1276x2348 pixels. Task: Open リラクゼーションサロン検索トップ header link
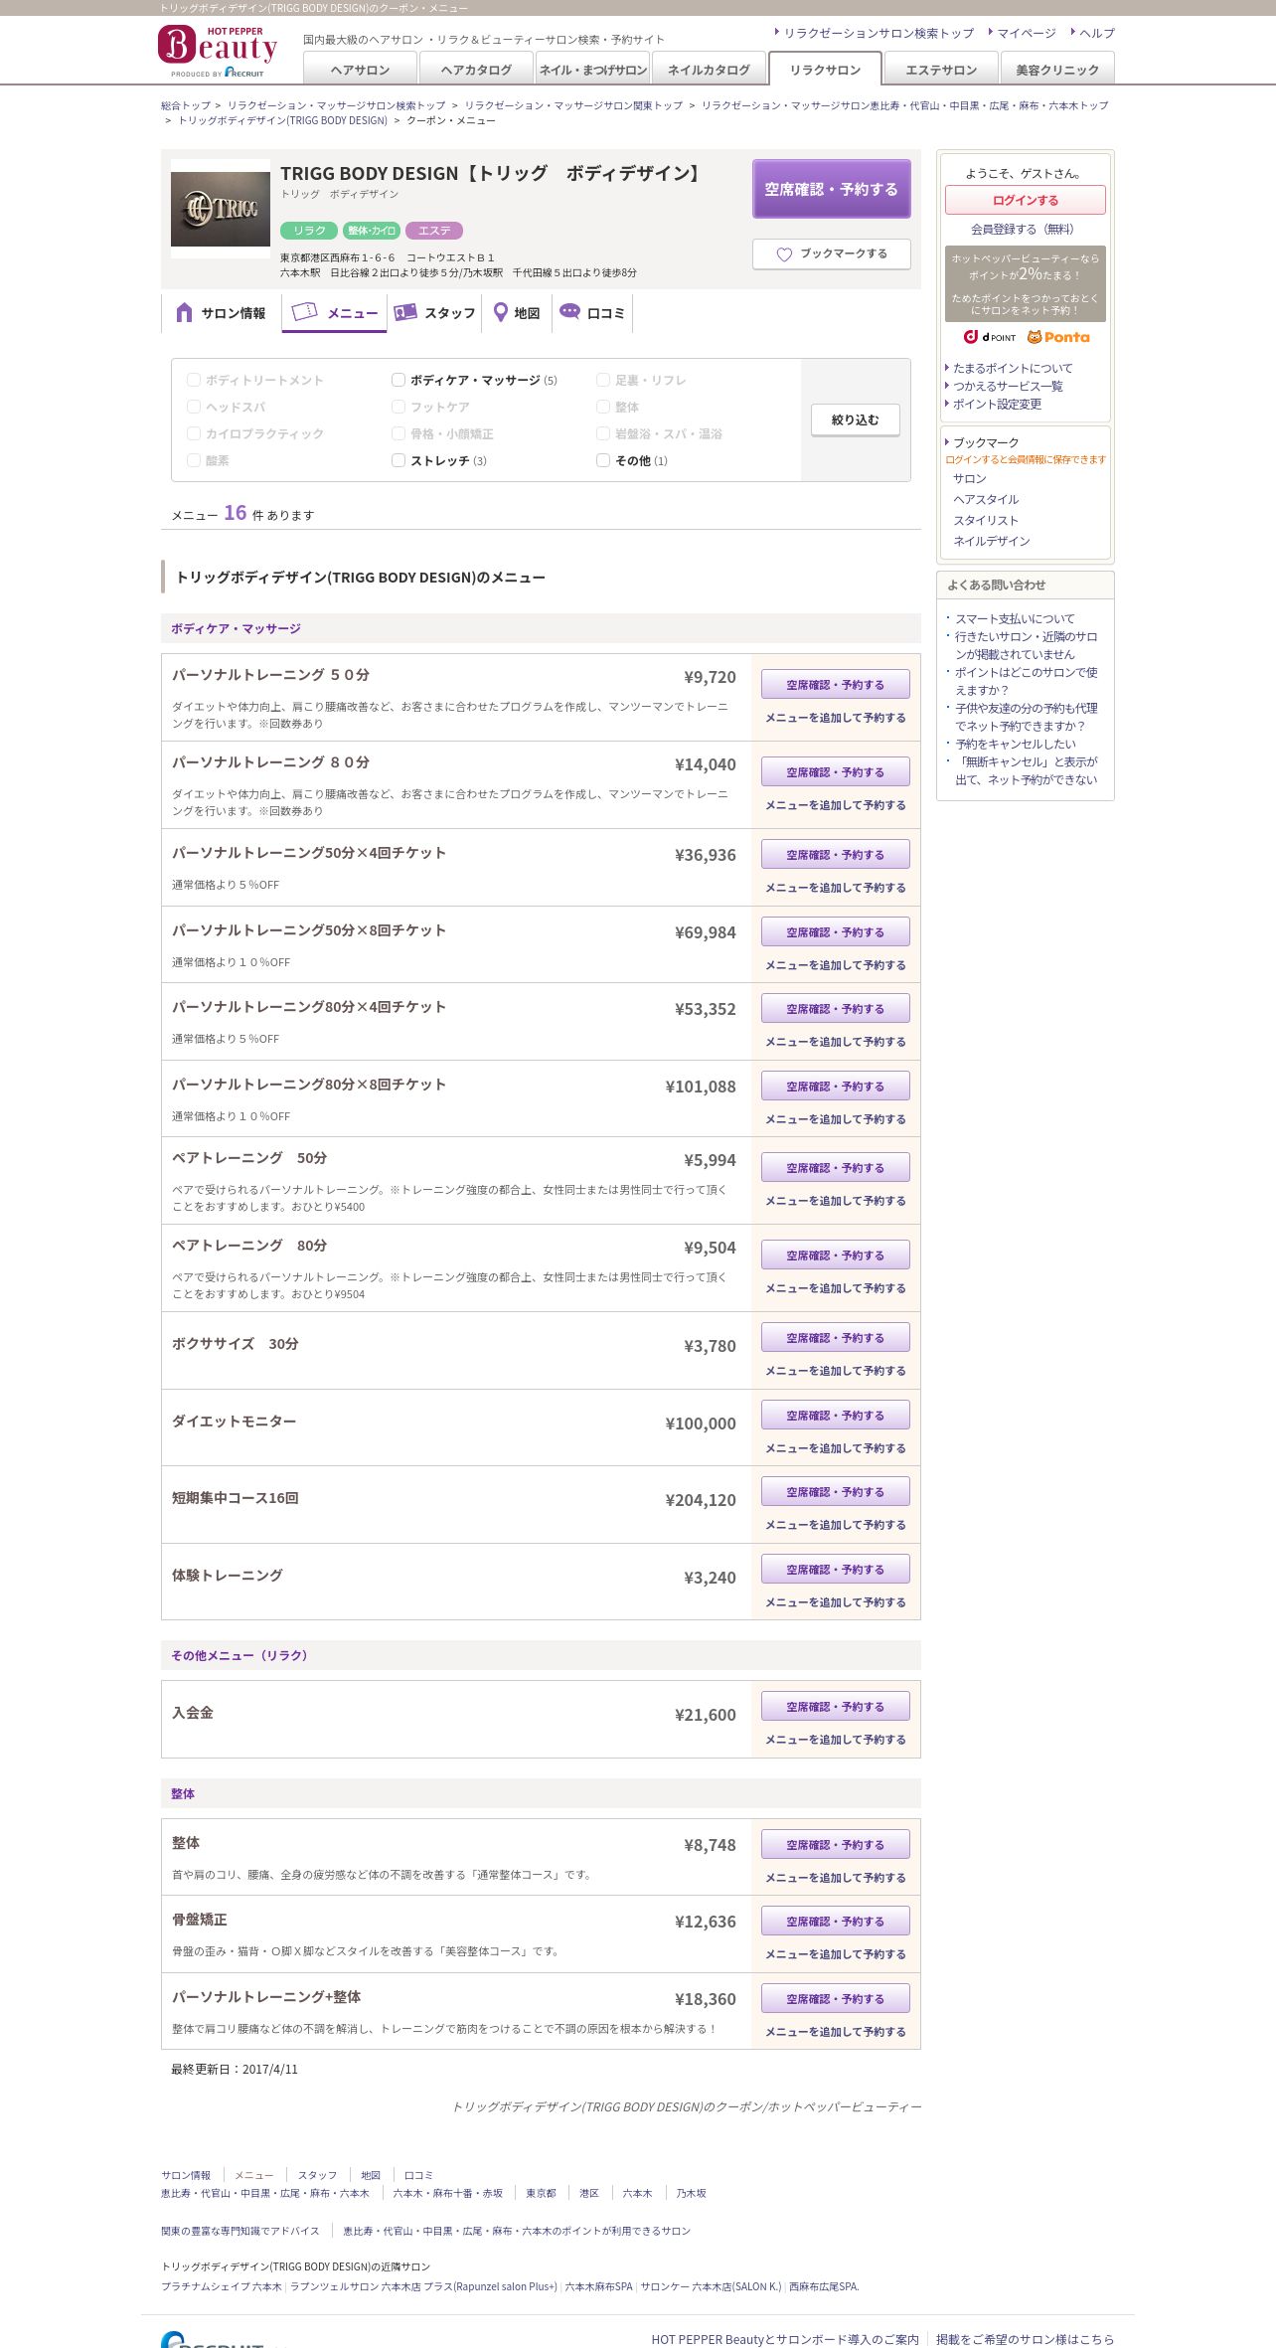click(x=878, y=33)
